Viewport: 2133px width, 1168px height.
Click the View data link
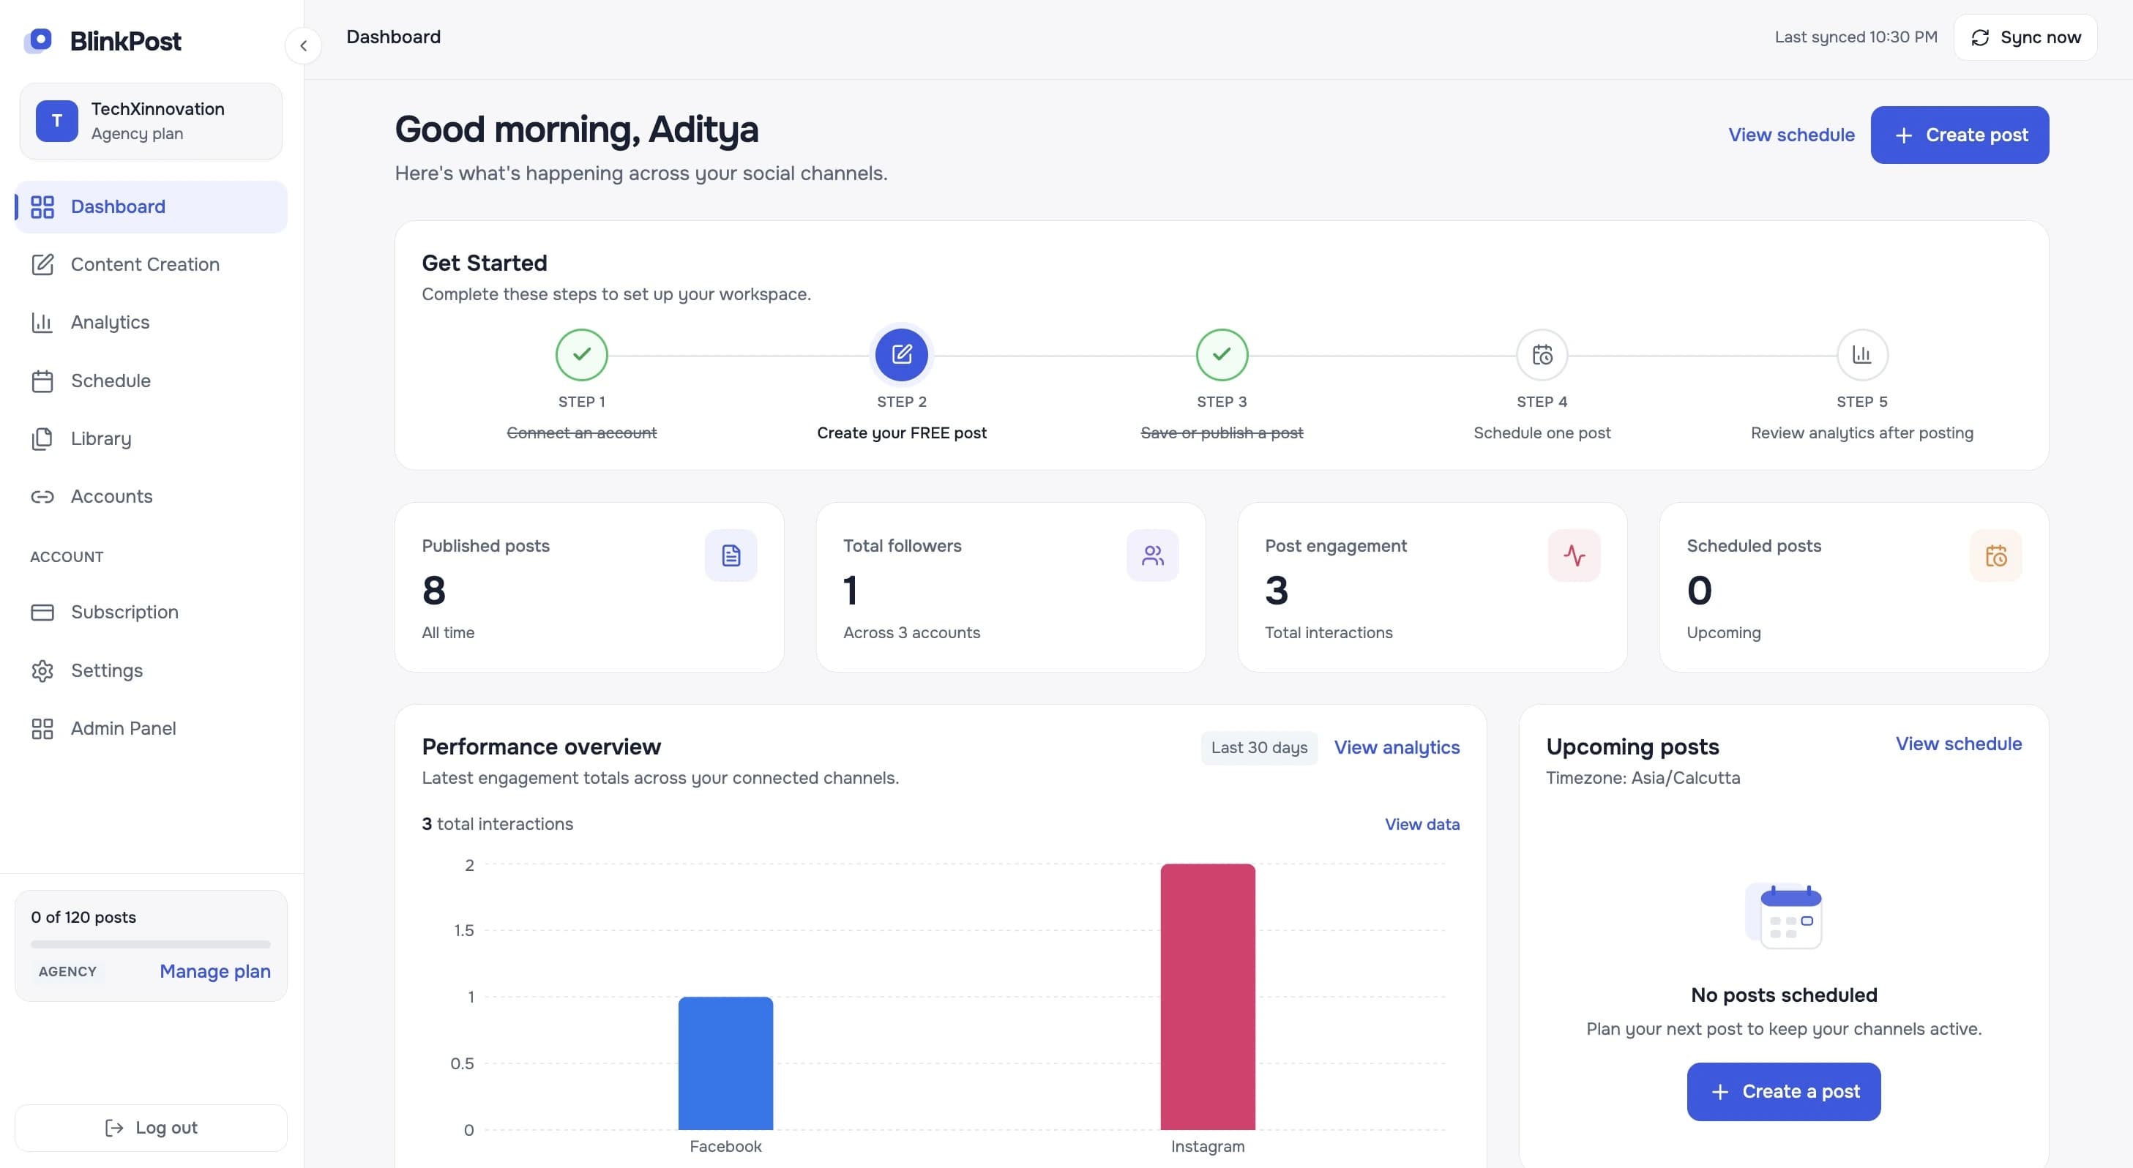point(1422,825)
